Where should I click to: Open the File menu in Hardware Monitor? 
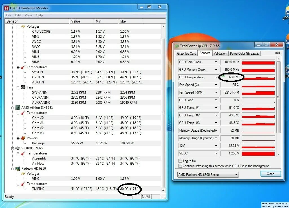[x=9, y=15]
